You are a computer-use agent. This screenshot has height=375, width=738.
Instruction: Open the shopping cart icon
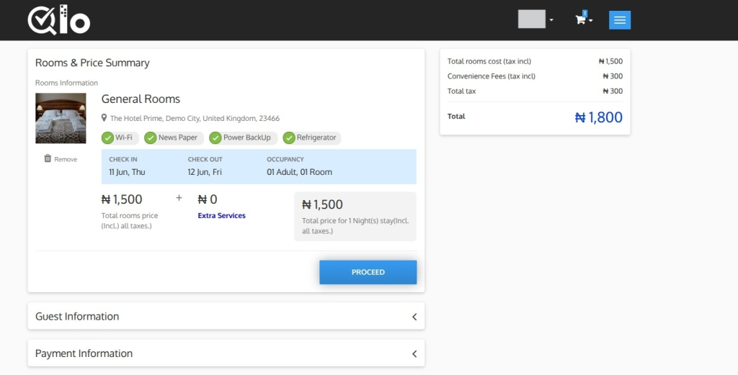(580, 19)
